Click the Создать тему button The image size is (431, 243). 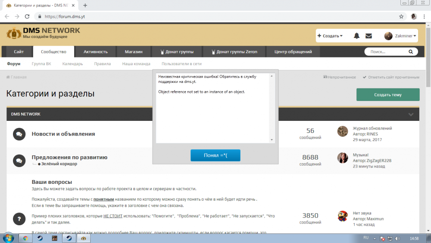[387, 95]
